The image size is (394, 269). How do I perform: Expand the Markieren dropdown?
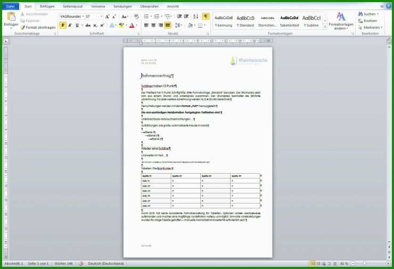[x=381, y=27]
